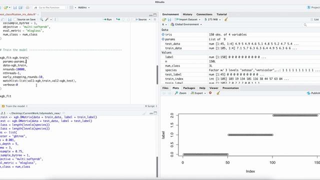
Task: Open 'Train the model' section navigator
Action: [x=14, y=106]
